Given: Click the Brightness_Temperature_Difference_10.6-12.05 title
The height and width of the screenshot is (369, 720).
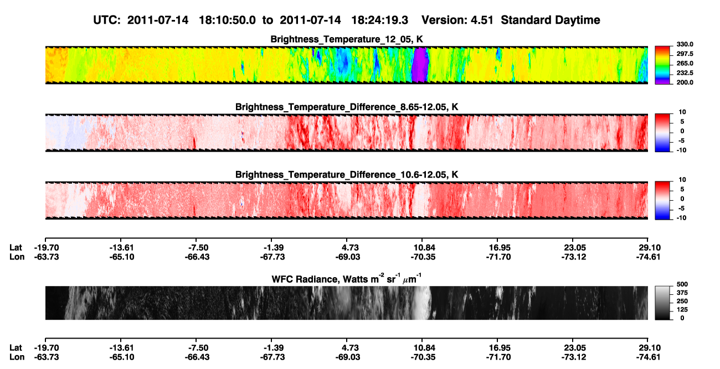Looking at the screenshot, I should click(x=347, y=175).
